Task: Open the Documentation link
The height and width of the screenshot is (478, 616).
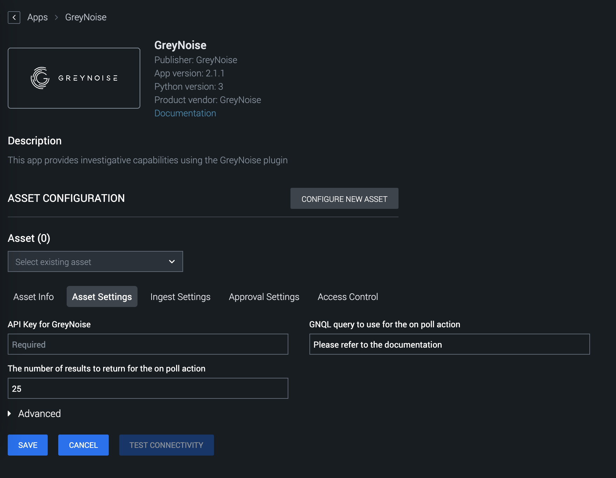Action: coord(185,113)
